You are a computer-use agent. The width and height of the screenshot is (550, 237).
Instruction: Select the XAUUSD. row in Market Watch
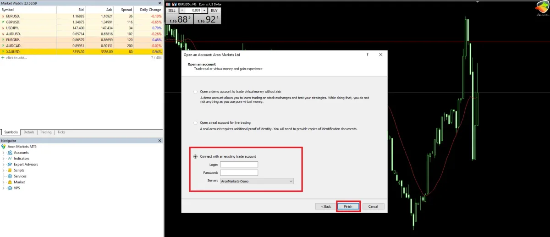point(82,52)
